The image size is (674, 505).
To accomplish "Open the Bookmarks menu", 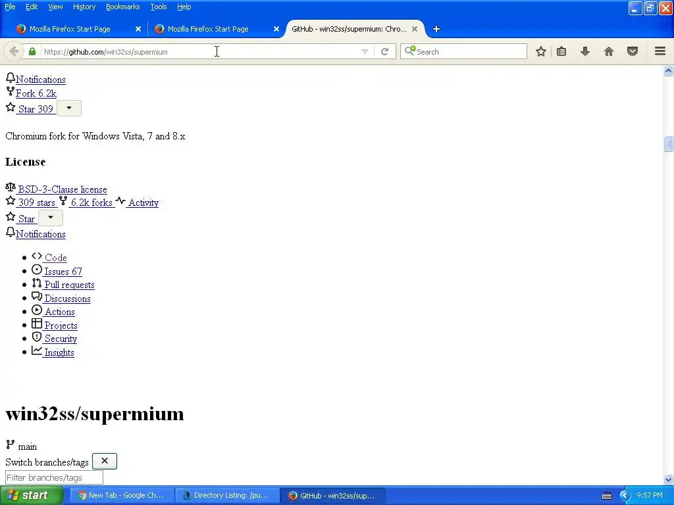I will [122, 7].
